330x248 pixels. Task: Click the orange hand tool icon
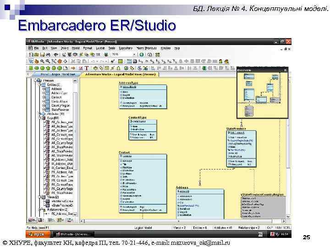coord(60,62)
